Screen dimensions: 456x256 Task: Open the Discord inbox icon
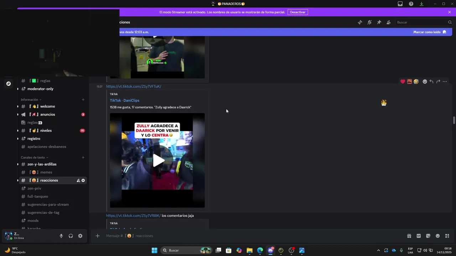coord(400,4)
